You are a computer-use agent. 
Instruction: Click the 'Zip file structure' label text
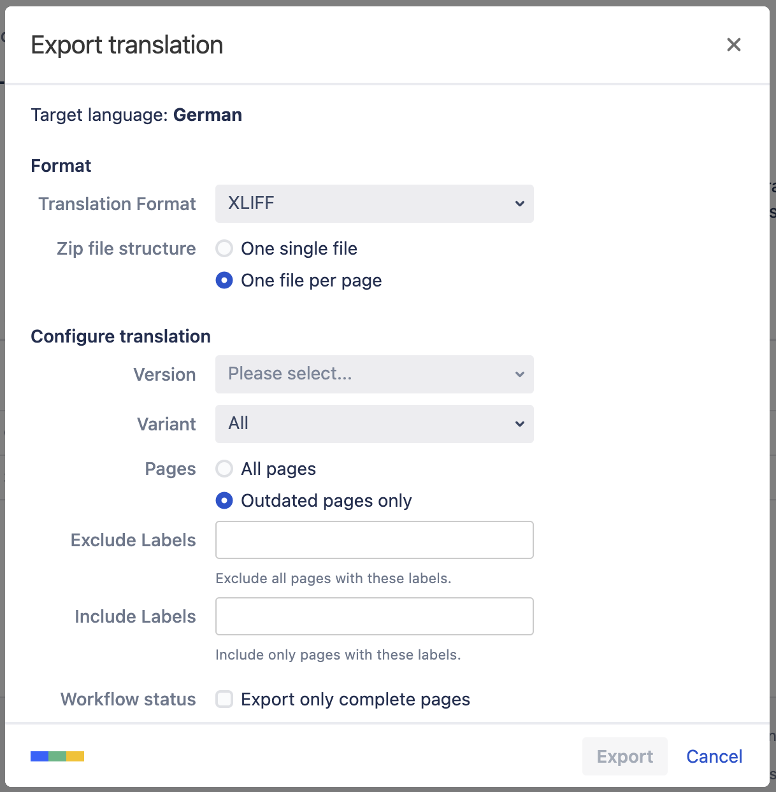click(x=126, y=248)
